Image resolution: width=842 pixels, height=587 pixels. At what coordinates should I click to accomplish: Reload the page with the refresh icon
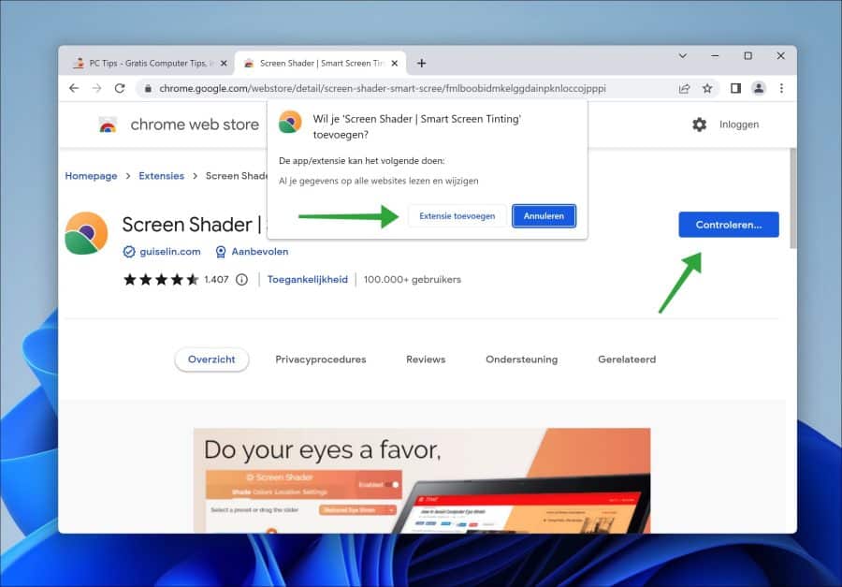[120, 88]
